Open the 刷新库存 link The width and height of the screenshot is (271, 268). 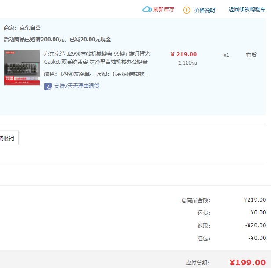pos(163,10)
